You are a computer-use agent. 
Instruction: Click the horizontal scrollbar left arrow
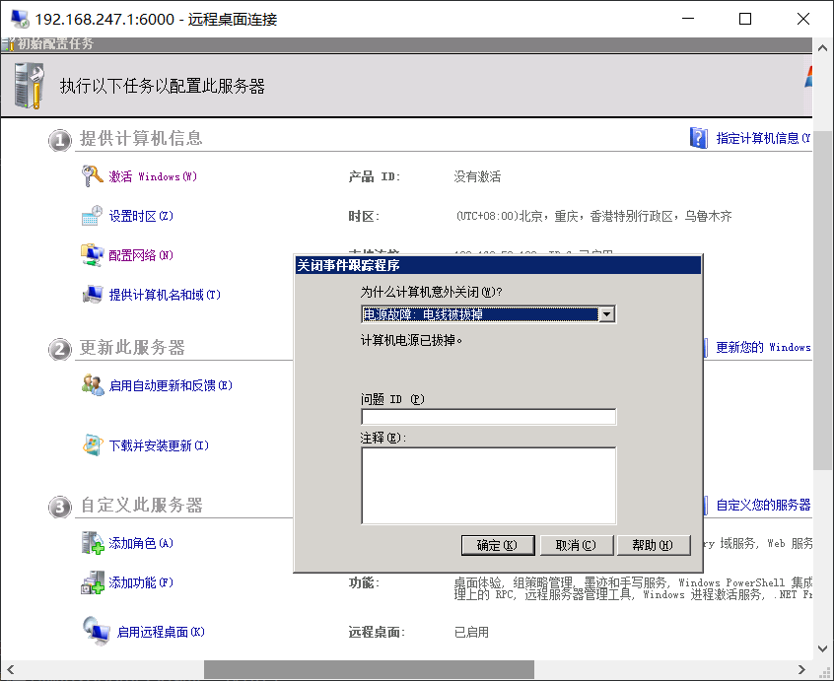pos(10,669)
